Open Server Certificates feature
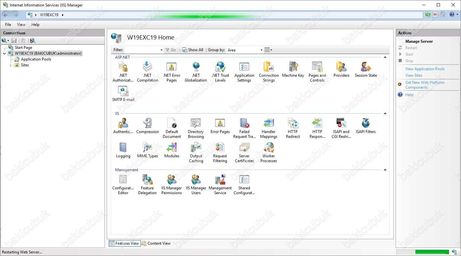 point(244,152)
